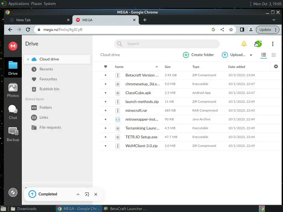This screenshot has width=283, height=212.
Task: Open the three-dot menu beside avatar
Action: point(272,44)
